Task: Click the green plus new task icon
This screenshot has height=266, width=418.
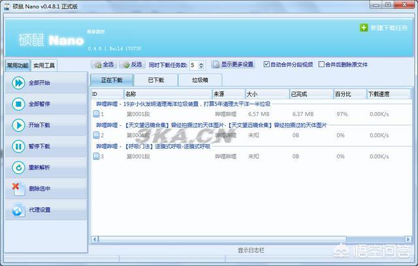Action: point(364,27)
